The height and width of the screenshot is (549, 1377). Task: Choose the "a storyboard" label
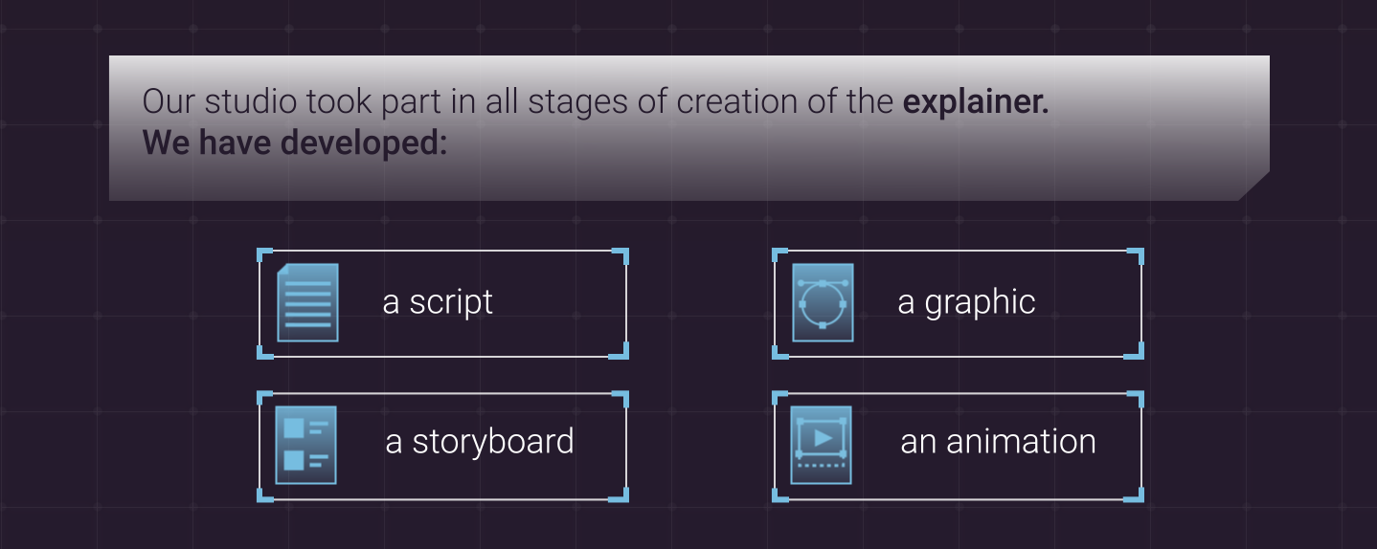479,442
